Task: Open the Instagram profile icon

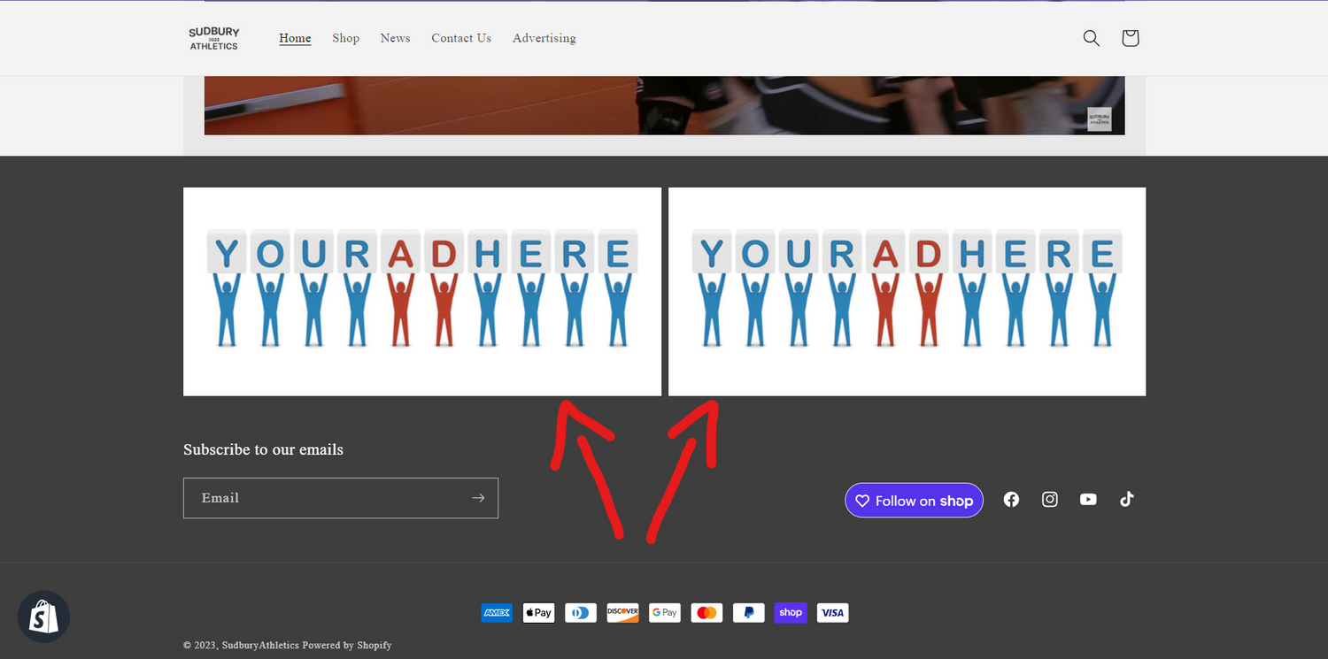Action: [1049, 500]
